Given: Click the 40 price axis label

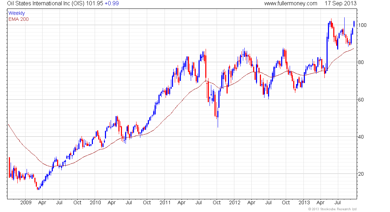Looking at the screenshot, I should [361, 137].
